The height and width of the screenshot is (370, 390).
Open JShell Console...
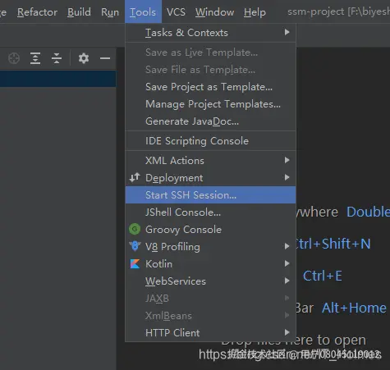[x=210, y=212]
